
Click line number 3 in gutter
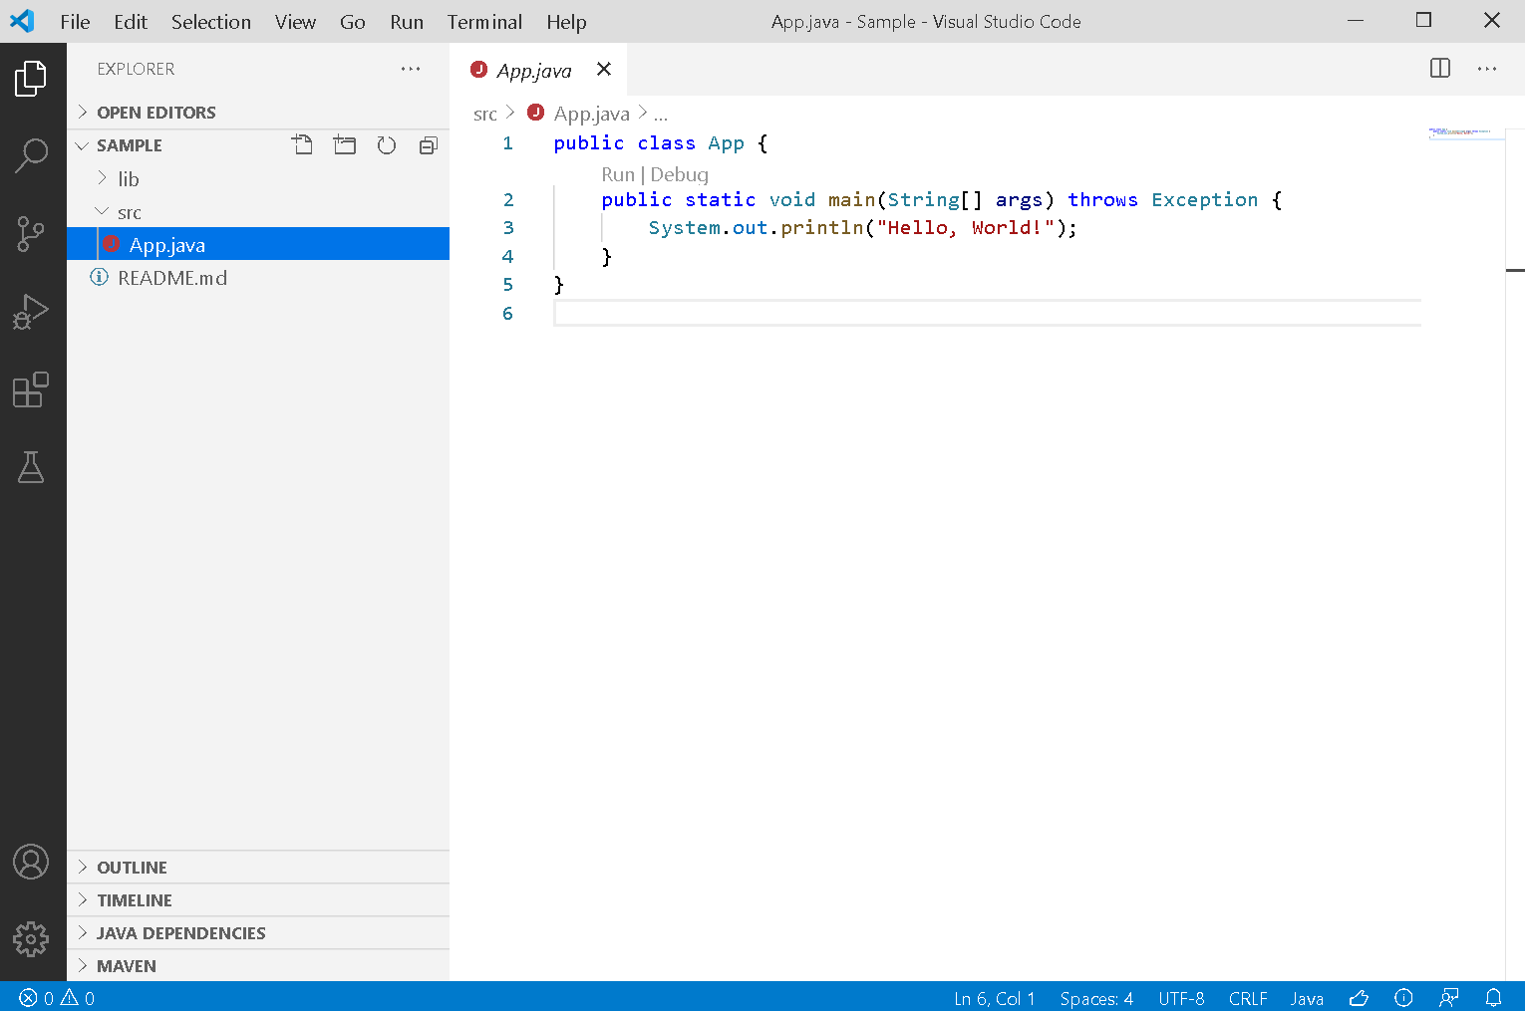coord(508,227)
